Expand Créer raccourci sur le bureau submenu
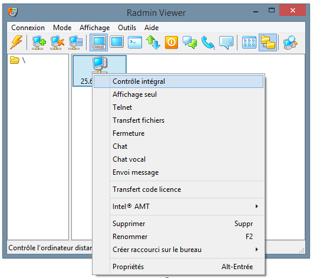The width and height of the screenshot is (317, 278). coord(179,250)
